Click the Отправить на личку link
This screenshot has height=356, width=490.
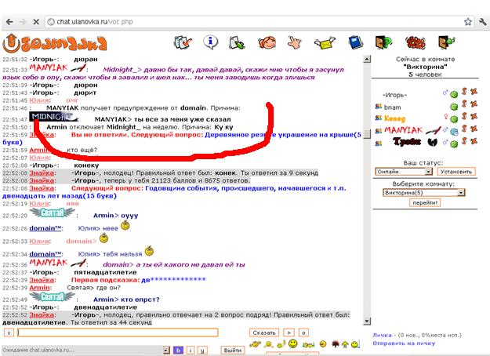pyautogui.click(x=405, y=343)
